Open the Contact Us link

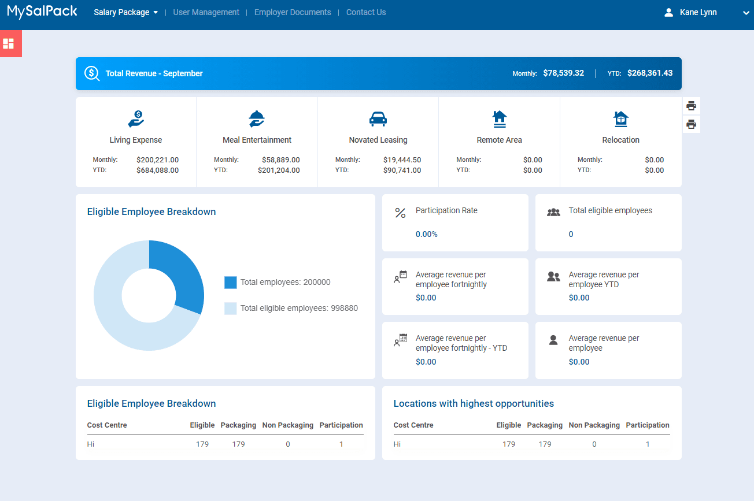366,12
